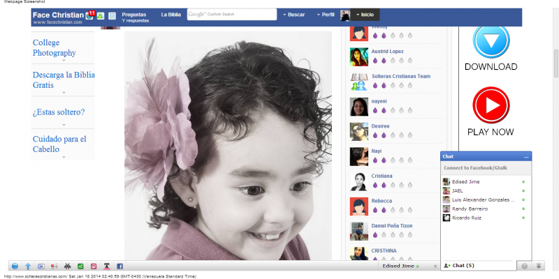The width and height of the screenshot is (559, 279).
Task: Click the Google Custom Search field
Action: [231, 15]
